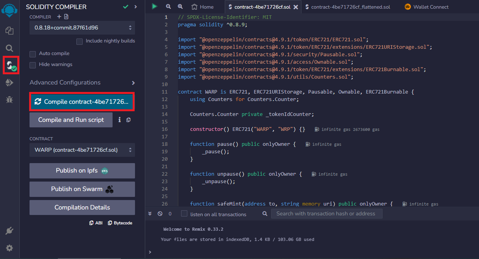This screenshot has width=479, height=259.
Task: Expand Advanced Configurations section
Action: click(x=133, y=83)
